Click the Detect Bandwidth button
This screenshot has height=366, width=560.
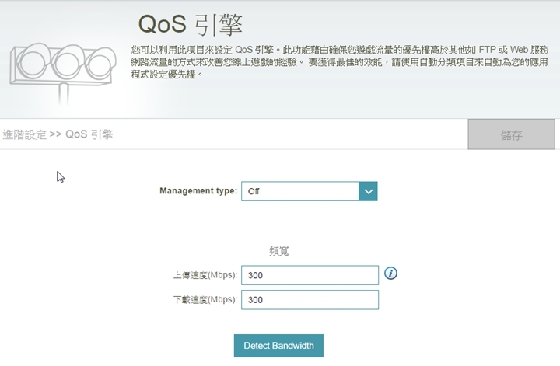click(x=278, y=346)
